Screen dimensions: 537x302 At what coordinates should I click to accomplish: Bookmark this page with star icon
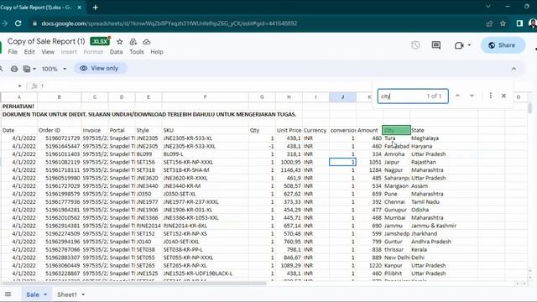503,23
